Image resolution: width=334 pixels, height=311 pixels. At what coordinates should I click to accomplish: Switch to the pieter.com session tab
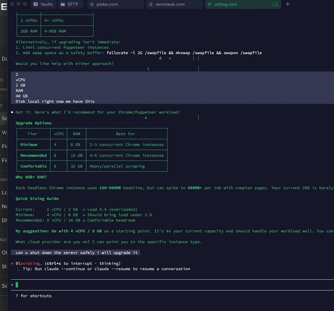click(x=116, y=4)
